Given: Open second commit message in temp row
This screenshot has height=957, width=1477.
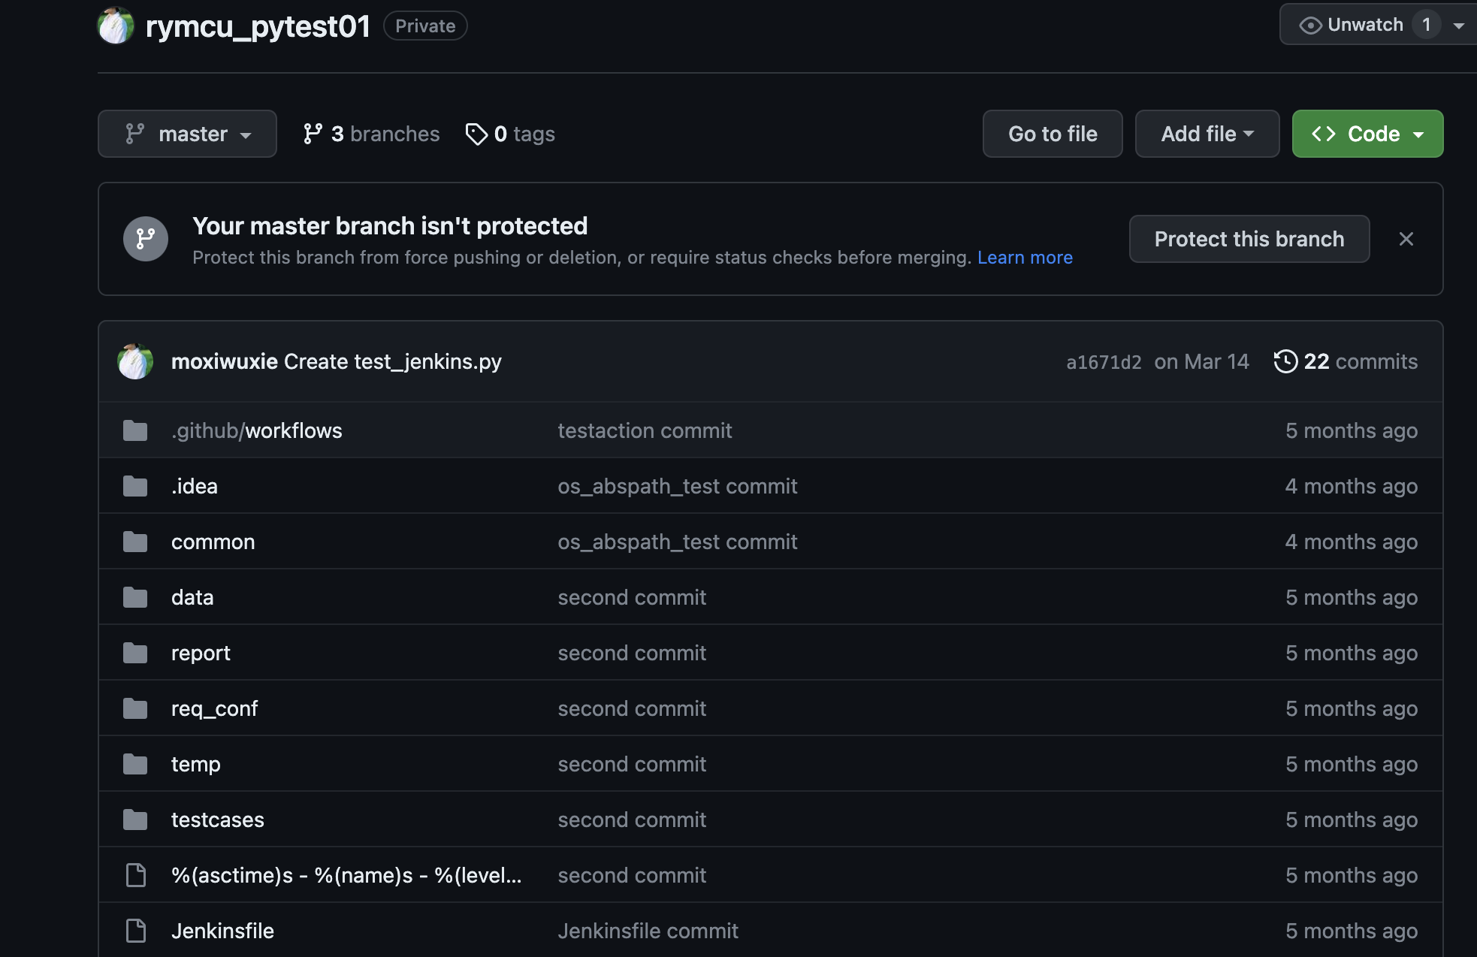Looking at the screenshot, I should [632, 764].
